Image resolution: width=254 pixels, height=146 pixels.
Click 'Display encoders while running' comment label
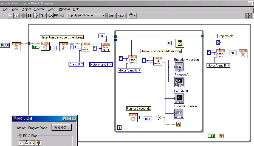[x=161, y=51]
